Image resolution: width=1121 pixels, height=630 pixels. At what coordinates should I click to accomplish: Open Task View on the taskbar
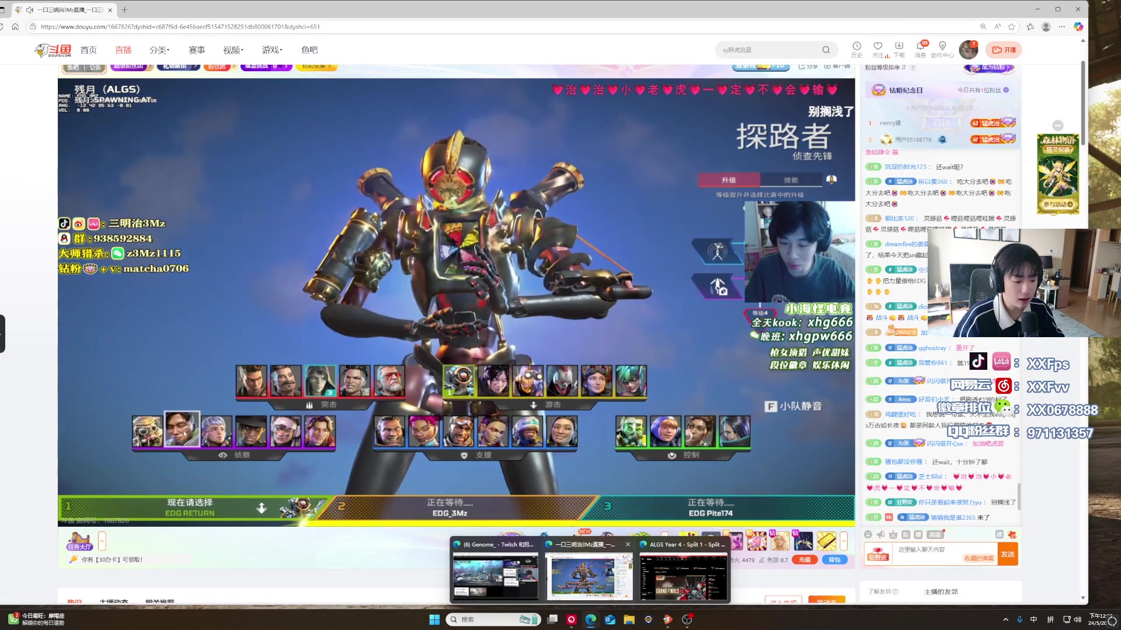[x=552, y=619]
